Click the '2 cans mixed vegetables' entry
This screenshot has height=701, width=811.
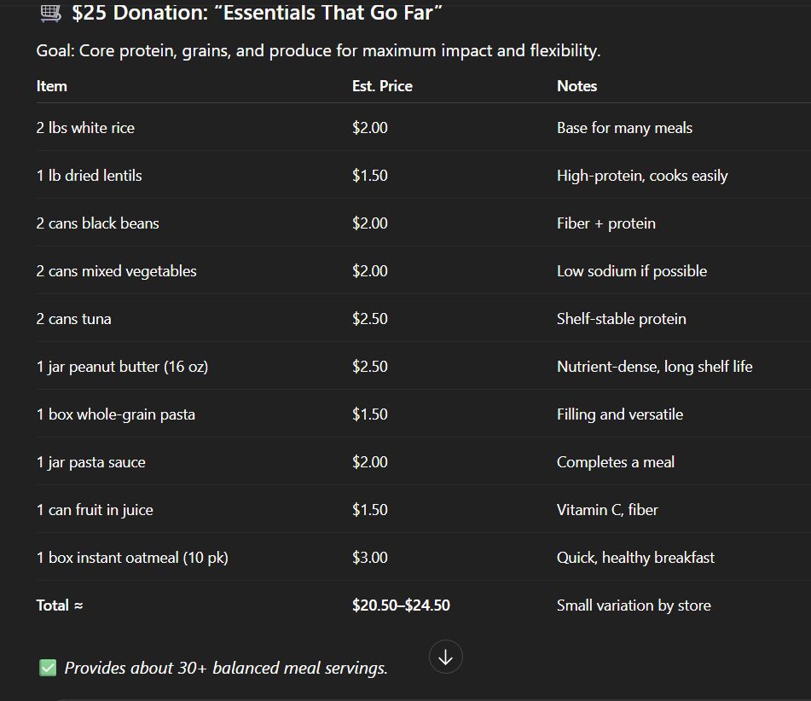(116, 270)
